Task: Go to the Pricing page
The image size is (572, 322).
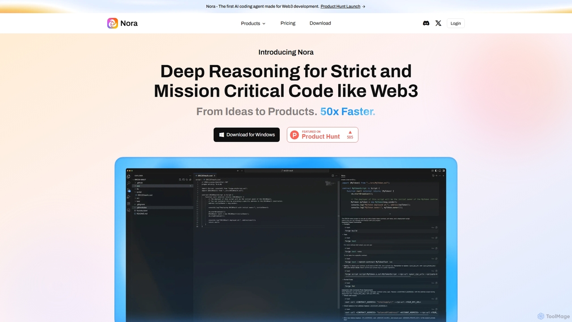Action: (x=288, y=23)
